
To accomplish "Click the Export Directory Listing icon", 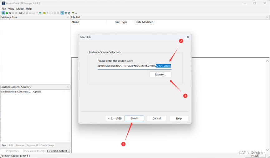I will (x=58, y=13).
